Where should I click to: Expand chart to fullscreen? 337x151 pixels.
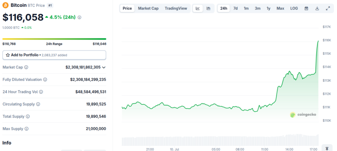pyautogui.click(x=328, y=8)
